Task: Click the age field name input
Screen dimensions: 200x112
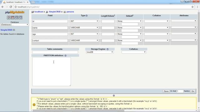Action: [x=50, y=34]
